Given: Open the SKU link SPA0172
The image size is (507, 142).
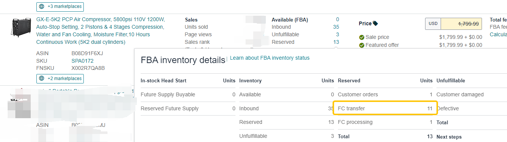Looking at the screenshot, I should pyautogui.click(x=82, y=60).
